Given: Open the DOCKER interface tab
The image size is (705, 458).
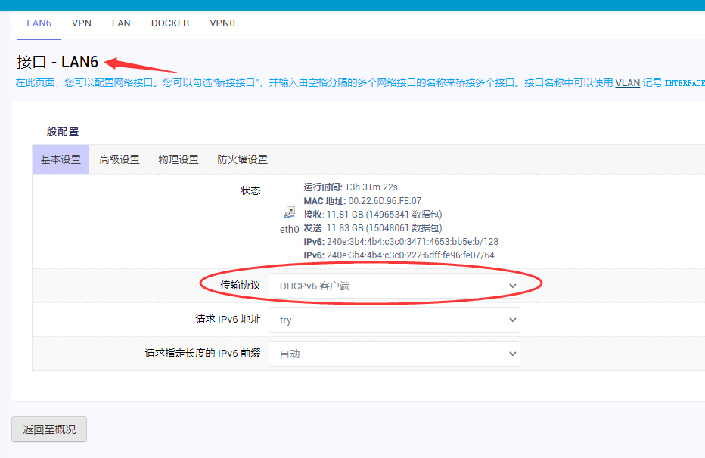Looking at the screenshot, I should (x=170, y=23).
